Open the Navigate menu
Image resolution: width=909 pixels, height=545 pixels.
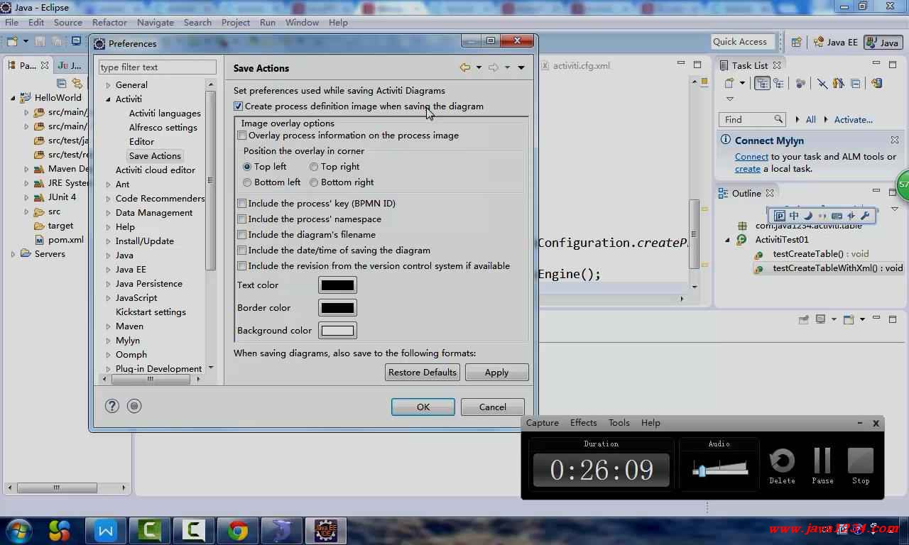click(x=155, y=23)
